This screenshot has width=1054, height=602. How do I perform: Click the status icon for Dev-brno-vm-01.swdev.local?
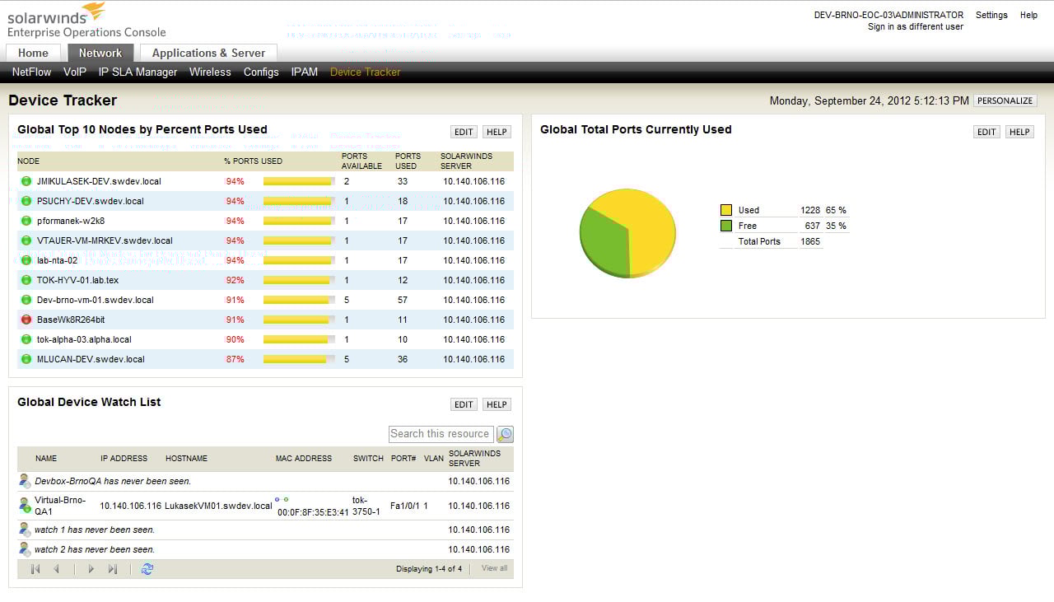pos(26,300)
